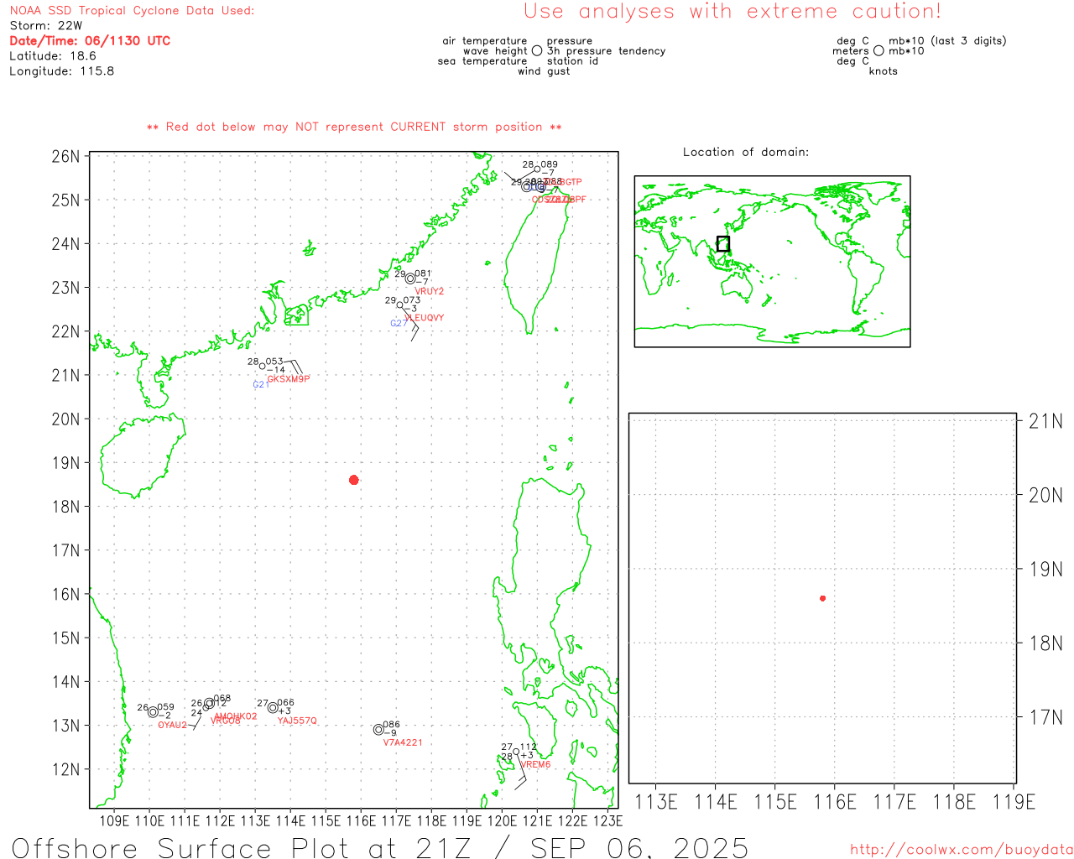Select the OYAU2 station circle marker

click(x=154, y=712)
